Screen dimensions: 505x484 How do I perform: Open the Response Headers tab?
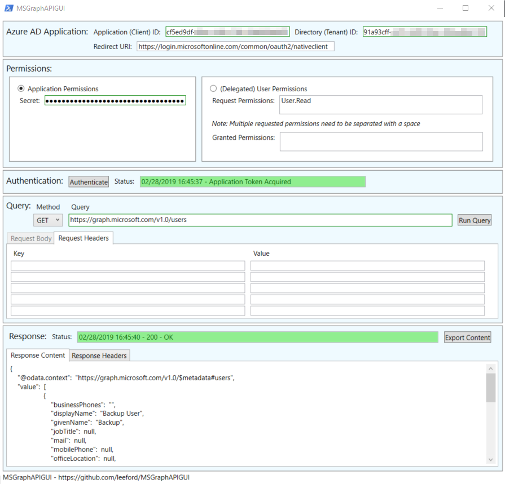(x=99, y=356)
